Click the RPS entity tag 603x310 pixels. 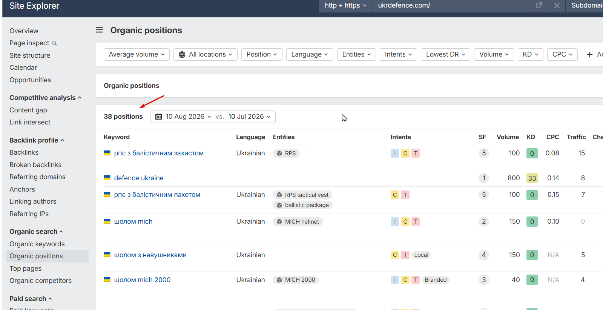[x=286, y=153]
